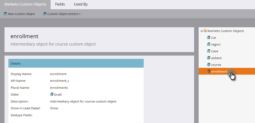Screen dimensions: 255x123
Task: Click the asdasd object icon
Action: click(x=209, y=58)
